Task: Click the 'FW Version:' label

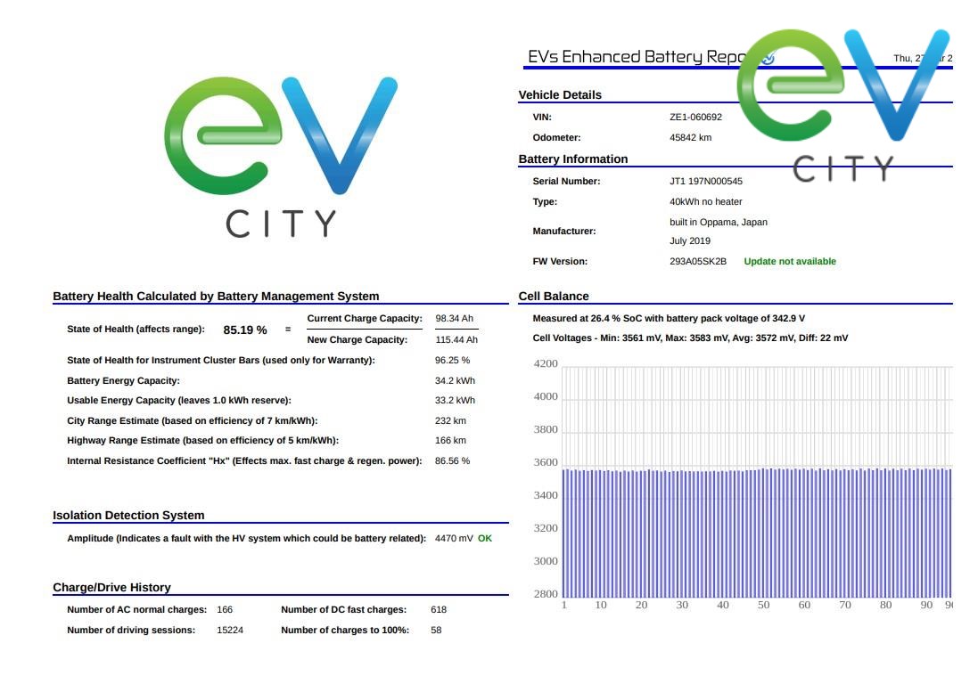Action: pyautogui.click(x=560, y=262)
